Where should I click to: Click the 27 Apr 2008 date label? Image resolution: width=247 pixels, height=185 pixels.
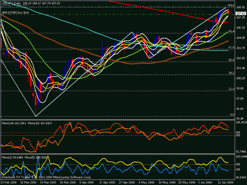pyautogui.click(x=127, y=182)
